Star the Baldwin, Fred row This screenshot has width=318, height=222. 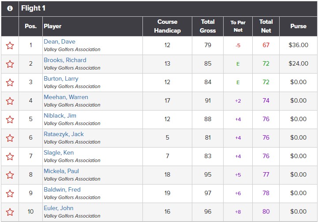(10, 193)
